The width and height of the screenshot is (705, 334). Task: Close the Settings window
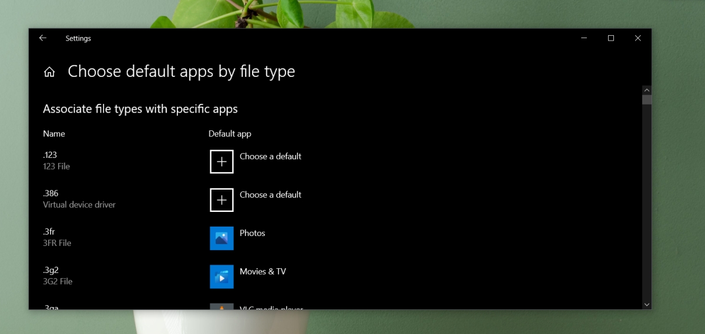pyautogui.click(x=638, y=38)
